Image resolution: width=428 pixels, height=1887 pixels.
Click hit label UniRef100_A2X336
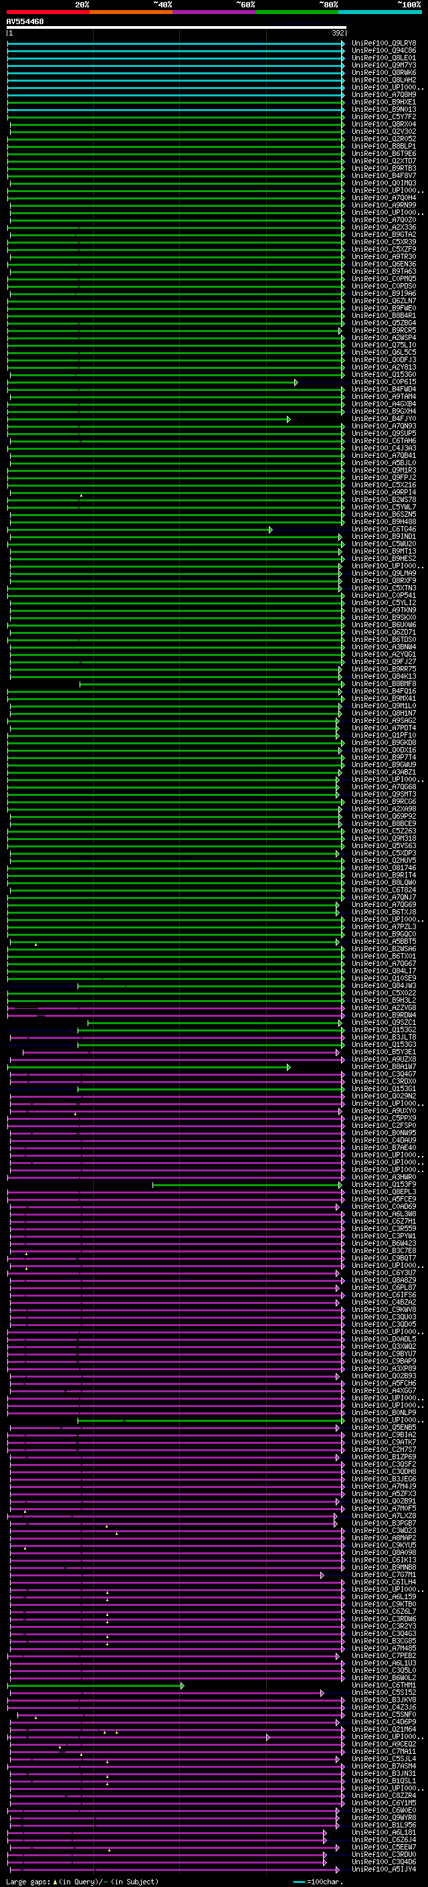pyautogui.click(x=384, y=227)
